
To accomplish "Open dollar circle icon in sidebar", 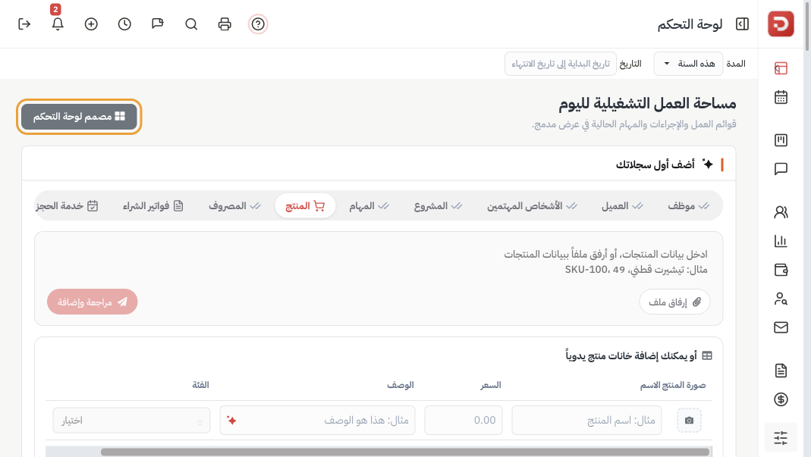I will (781, 399).
